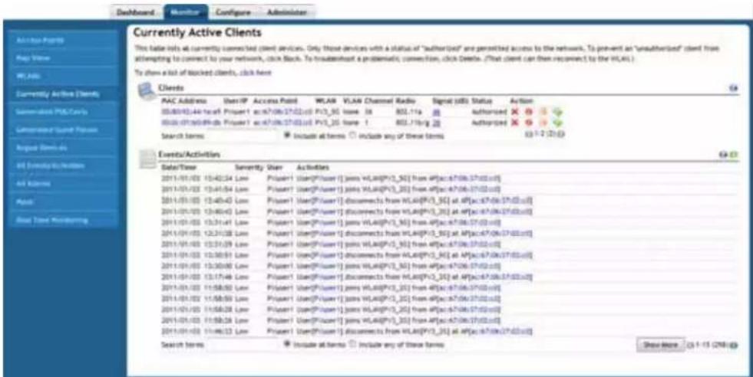Select 'Include any of these terms' under Events
Screen dimensions: 753x377
coord(352,344)
